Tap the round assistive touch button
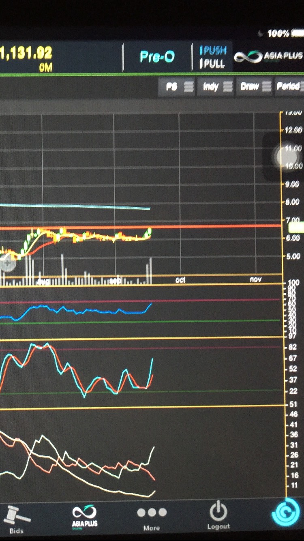Viewport: 304px width, 541px height. (x=287, y=156)
